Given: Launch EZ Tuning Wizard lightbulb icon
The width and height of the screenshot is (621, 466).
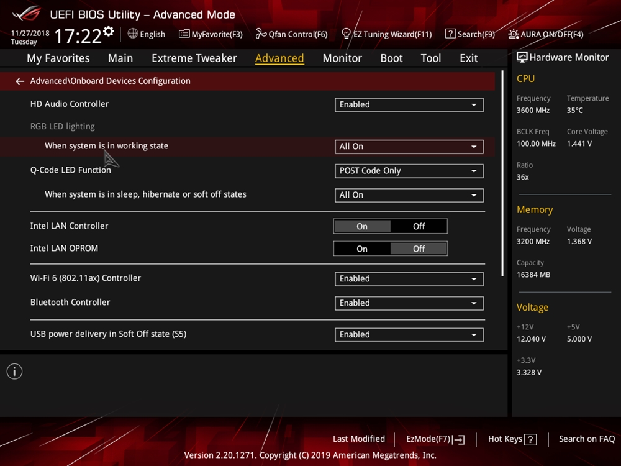Looking at the screenshot, I should (347, 34).
